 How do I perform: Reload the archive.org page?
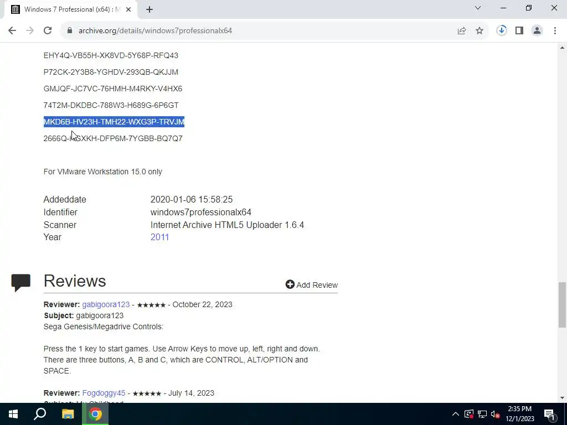click(x=48, y=31)
